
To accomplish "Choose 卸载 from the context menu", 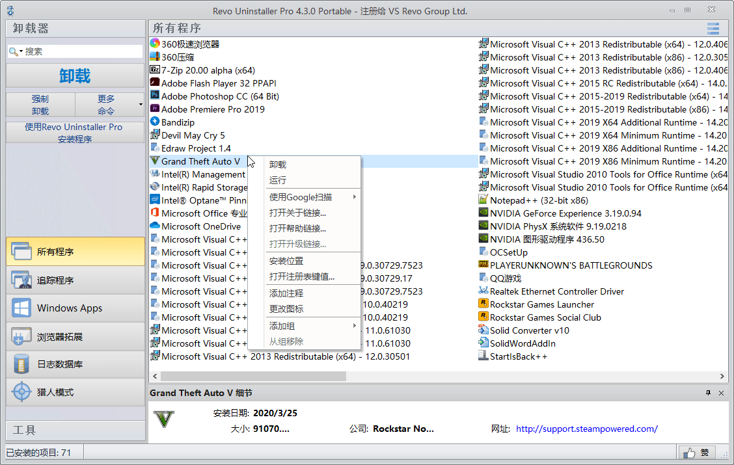I will tap(278, 165).
